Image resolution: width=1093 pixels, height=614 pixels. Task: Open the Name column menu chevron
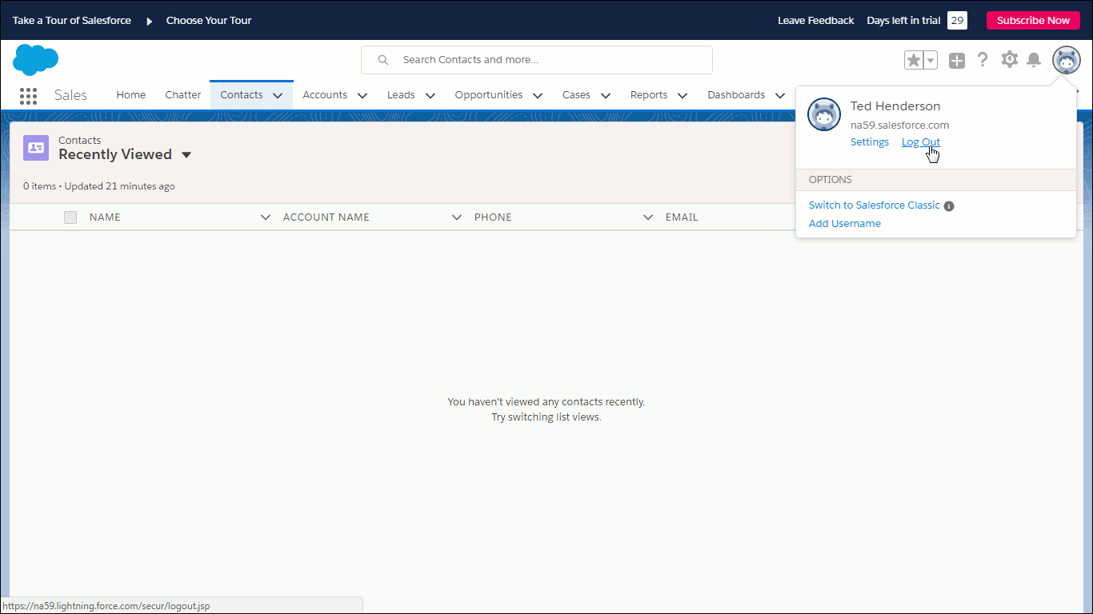point(266,217)
